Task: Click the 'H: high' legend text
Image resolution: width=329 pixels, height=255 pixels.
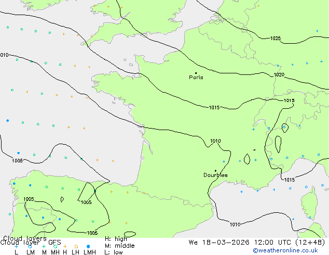Action: click(x=116, y=239)
